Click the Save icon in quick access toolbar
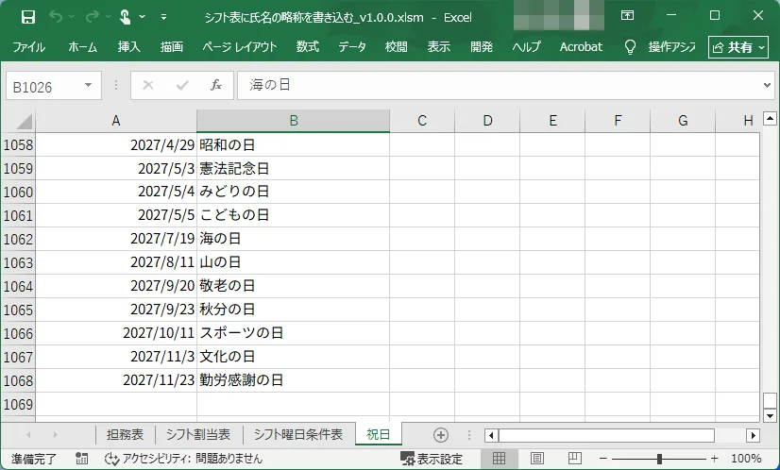Viewport: 780px width, 470px height. pyautogui.click(x=28, y=17)
